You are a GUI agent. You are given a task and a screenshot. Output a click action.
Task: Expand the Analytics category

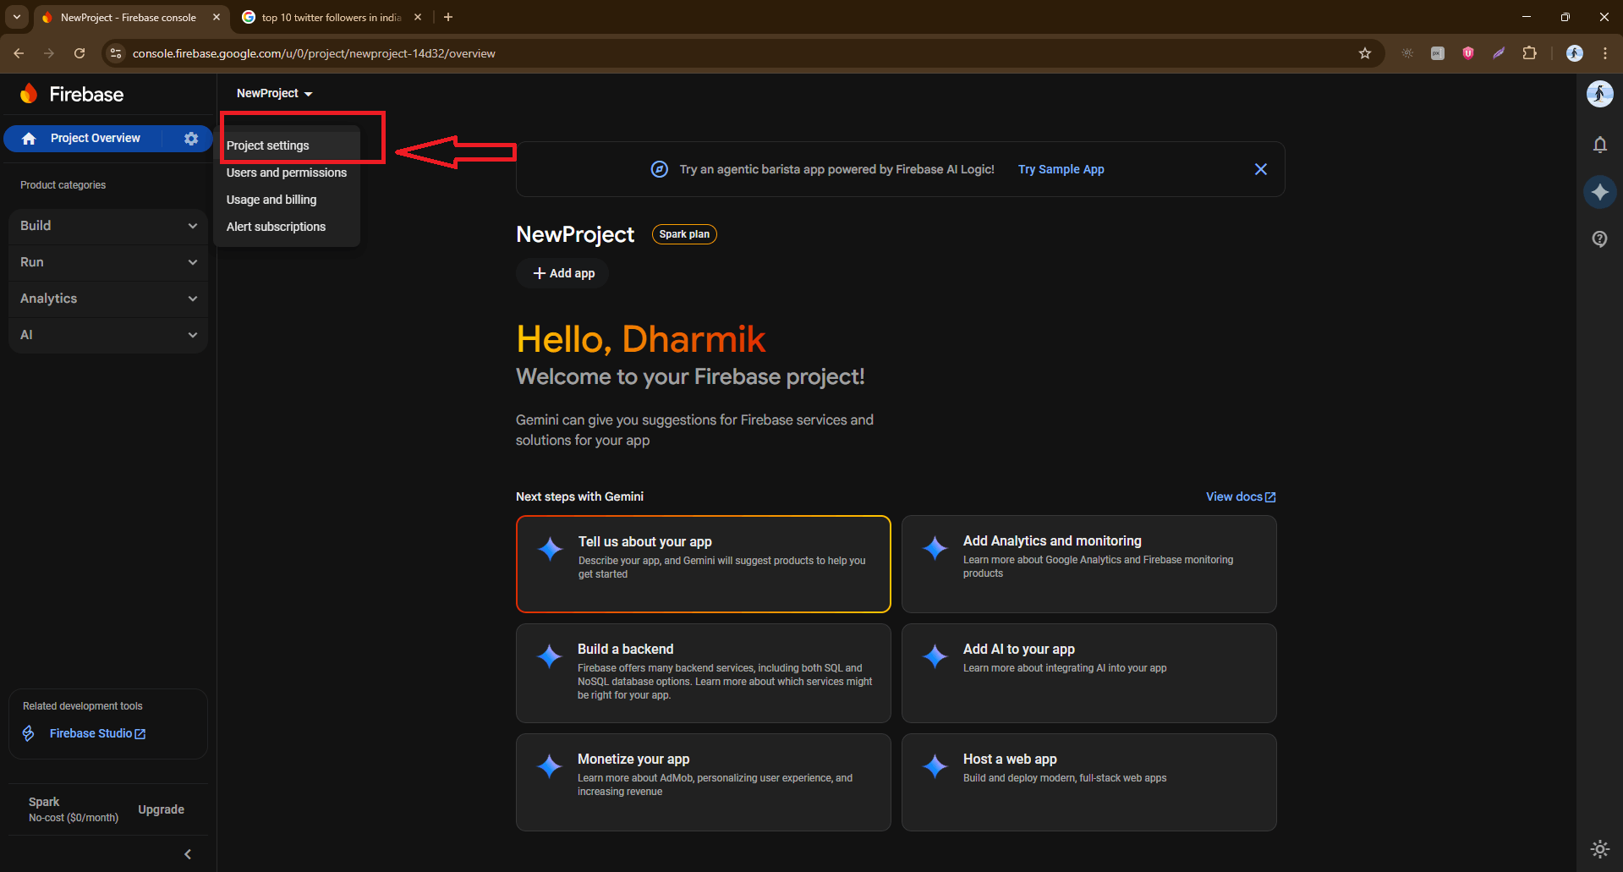pyautogui.click(x=108, y=299)
